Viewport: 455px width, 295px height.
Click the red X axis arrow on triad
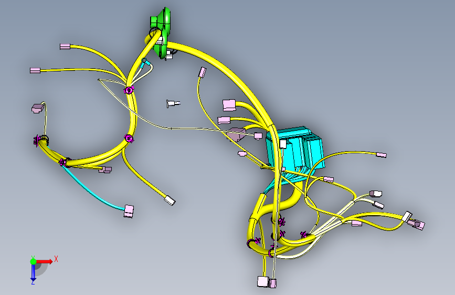[45, 261]
